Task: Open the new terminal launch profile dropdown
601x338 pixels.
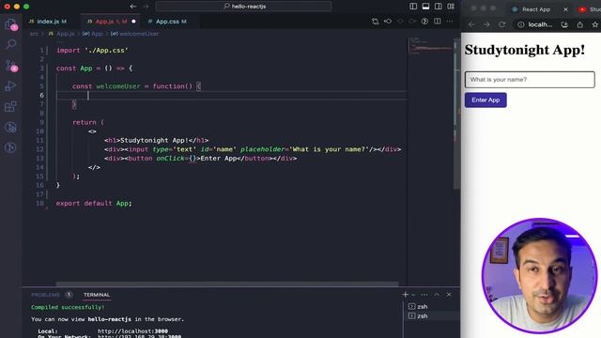Action: pyautogui.click(x=413, y=295)
